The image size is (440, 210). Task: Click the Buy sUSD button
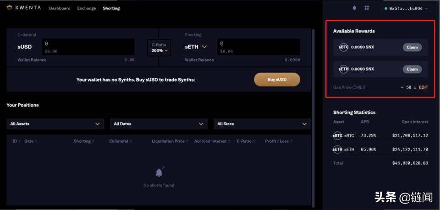point(277,80)
